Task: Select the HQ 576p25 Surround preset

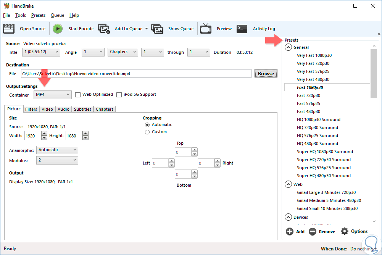Action: coord(318,136)
